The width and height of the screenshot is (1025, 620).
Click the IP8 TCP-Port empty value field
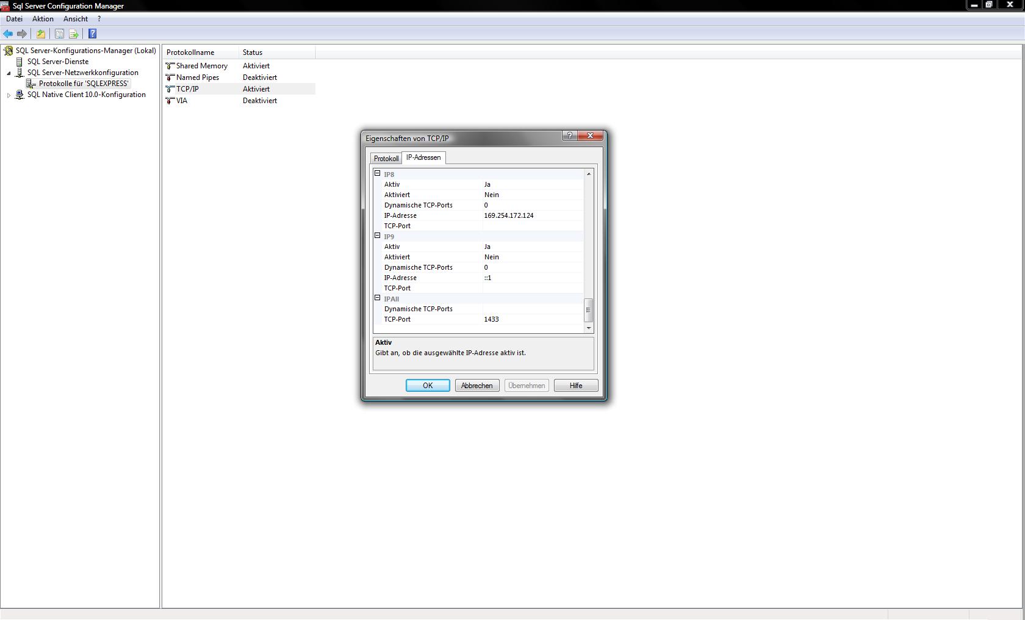click(533, 226)
